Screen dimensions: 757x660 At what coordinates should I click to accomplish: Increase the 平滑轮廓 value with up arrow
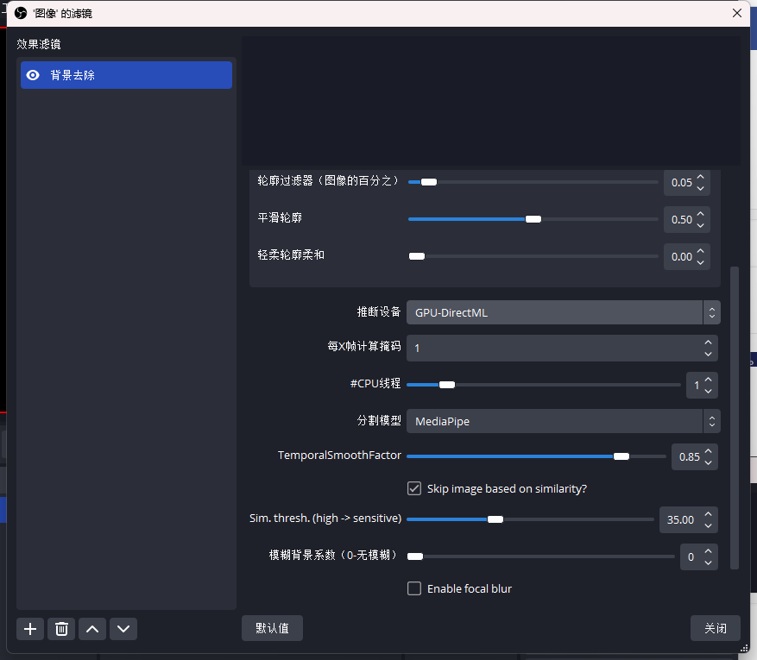[x=701, y=214]
